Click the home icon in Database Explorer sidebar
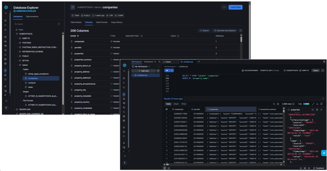 pos(5,20)
